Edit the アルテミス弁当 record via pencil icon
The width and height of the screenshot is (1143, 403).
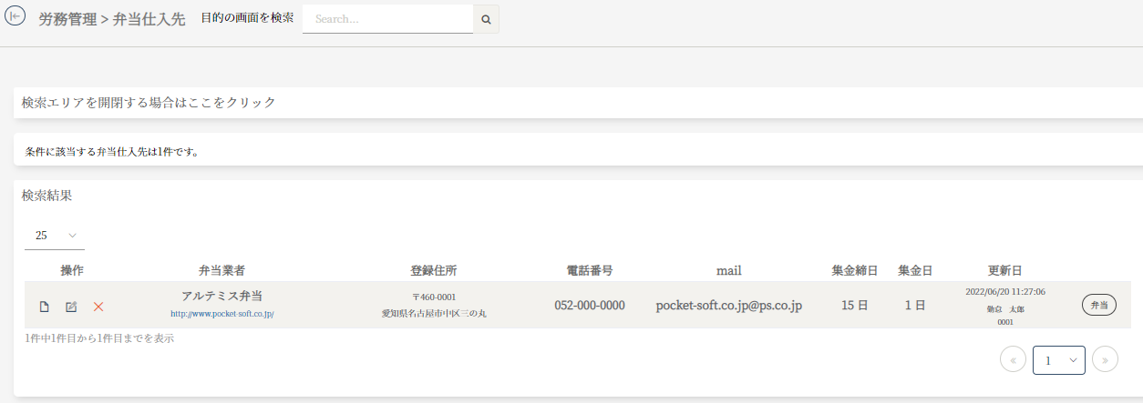click(x=71, y=307)
